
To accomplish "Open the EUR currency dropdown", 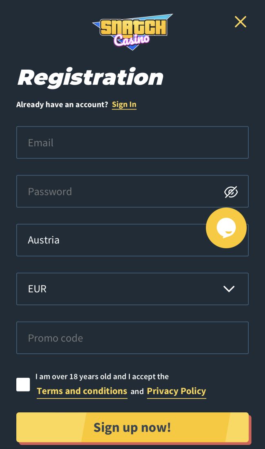I will click(x=122, y=289).
